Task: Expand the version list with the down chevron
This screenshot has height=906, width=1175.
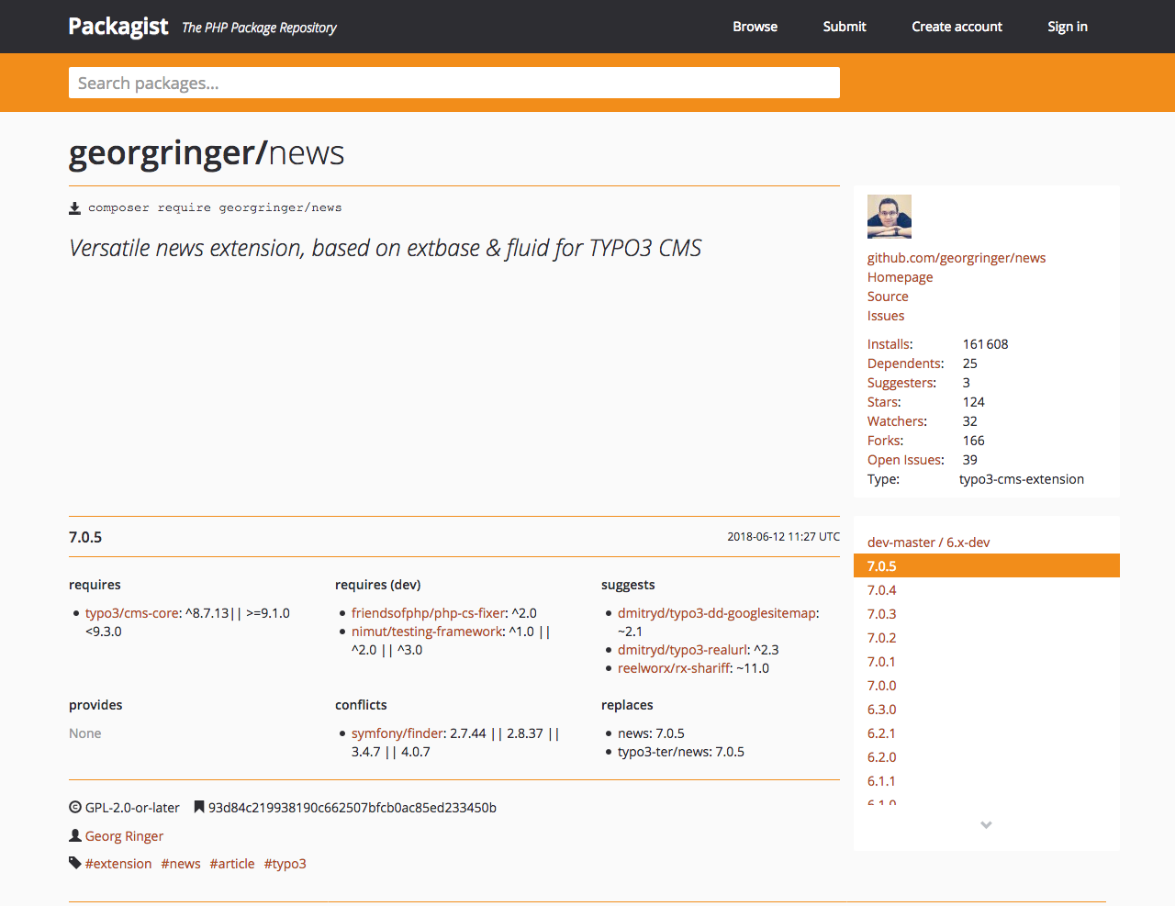Action: click(x=986, y=825)
